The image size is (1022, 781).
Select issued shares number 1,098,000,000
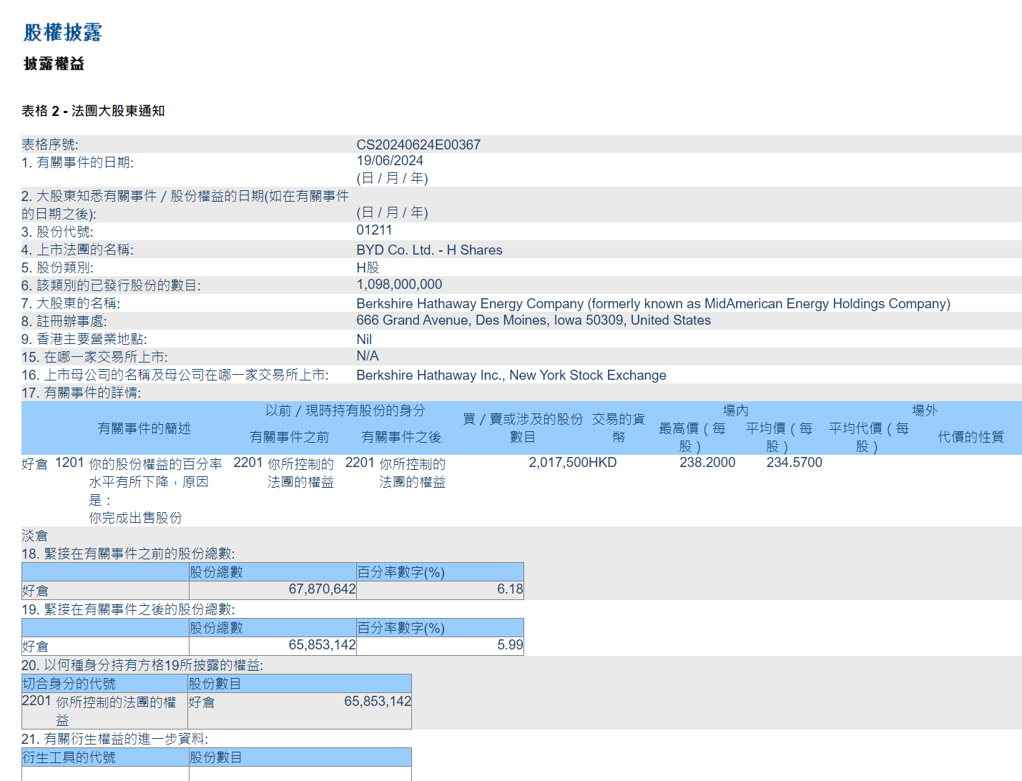coord(399,285)
